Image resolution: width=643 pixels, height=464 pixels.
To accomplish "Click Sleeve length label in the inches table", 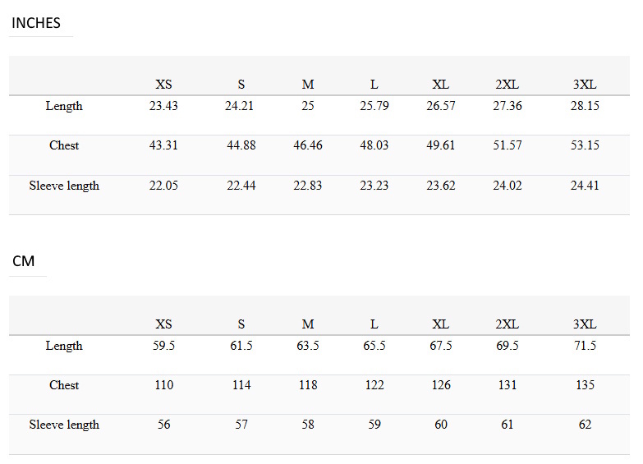I will click(64, 186).
